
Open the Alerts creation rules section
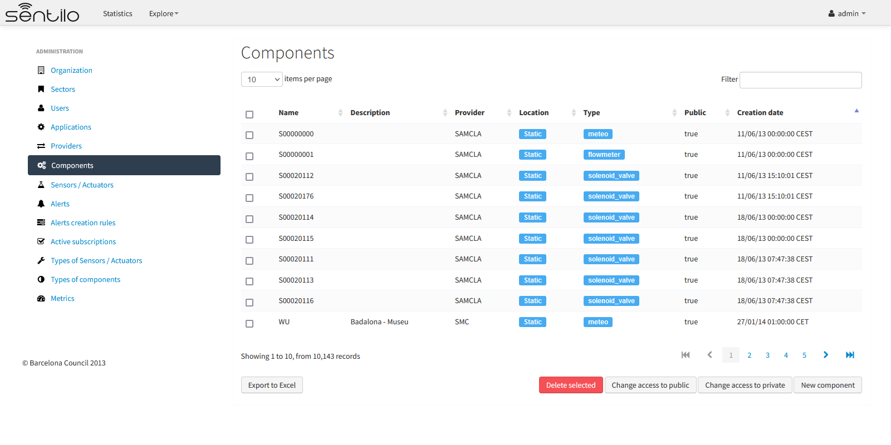[x=83, y=222]
